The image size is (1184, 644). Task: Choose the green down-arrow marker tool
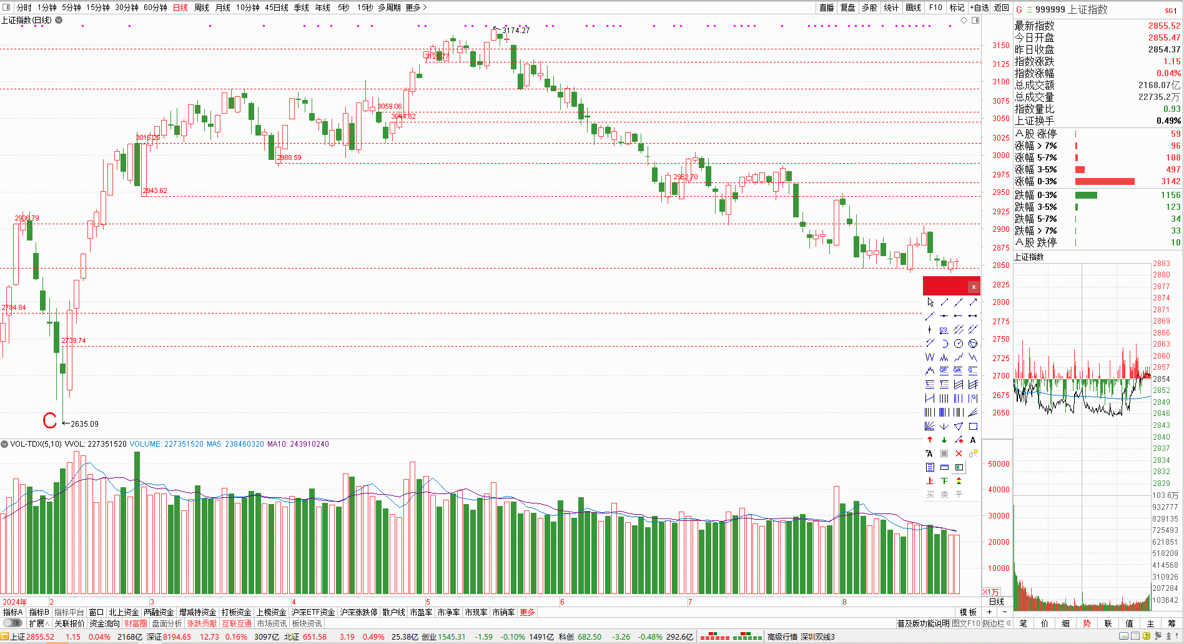(x=944, y=440)
